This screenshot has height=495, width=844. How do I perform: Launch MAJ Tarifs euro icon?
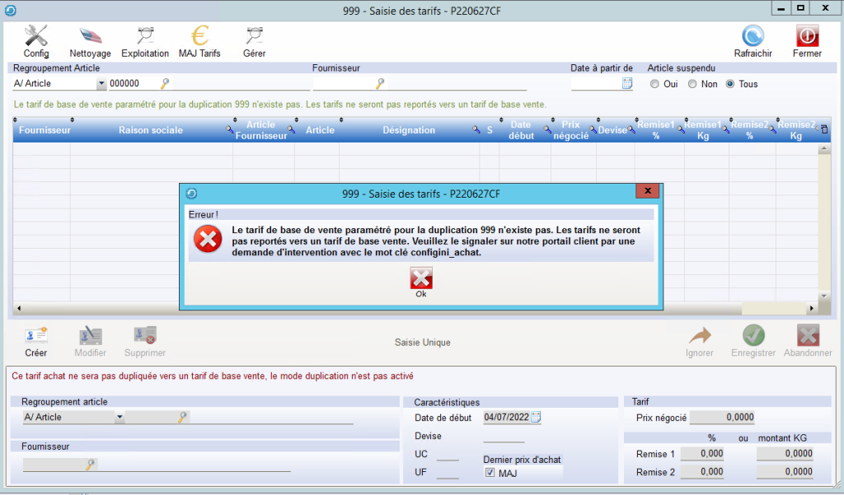click(x=199, y=36)
